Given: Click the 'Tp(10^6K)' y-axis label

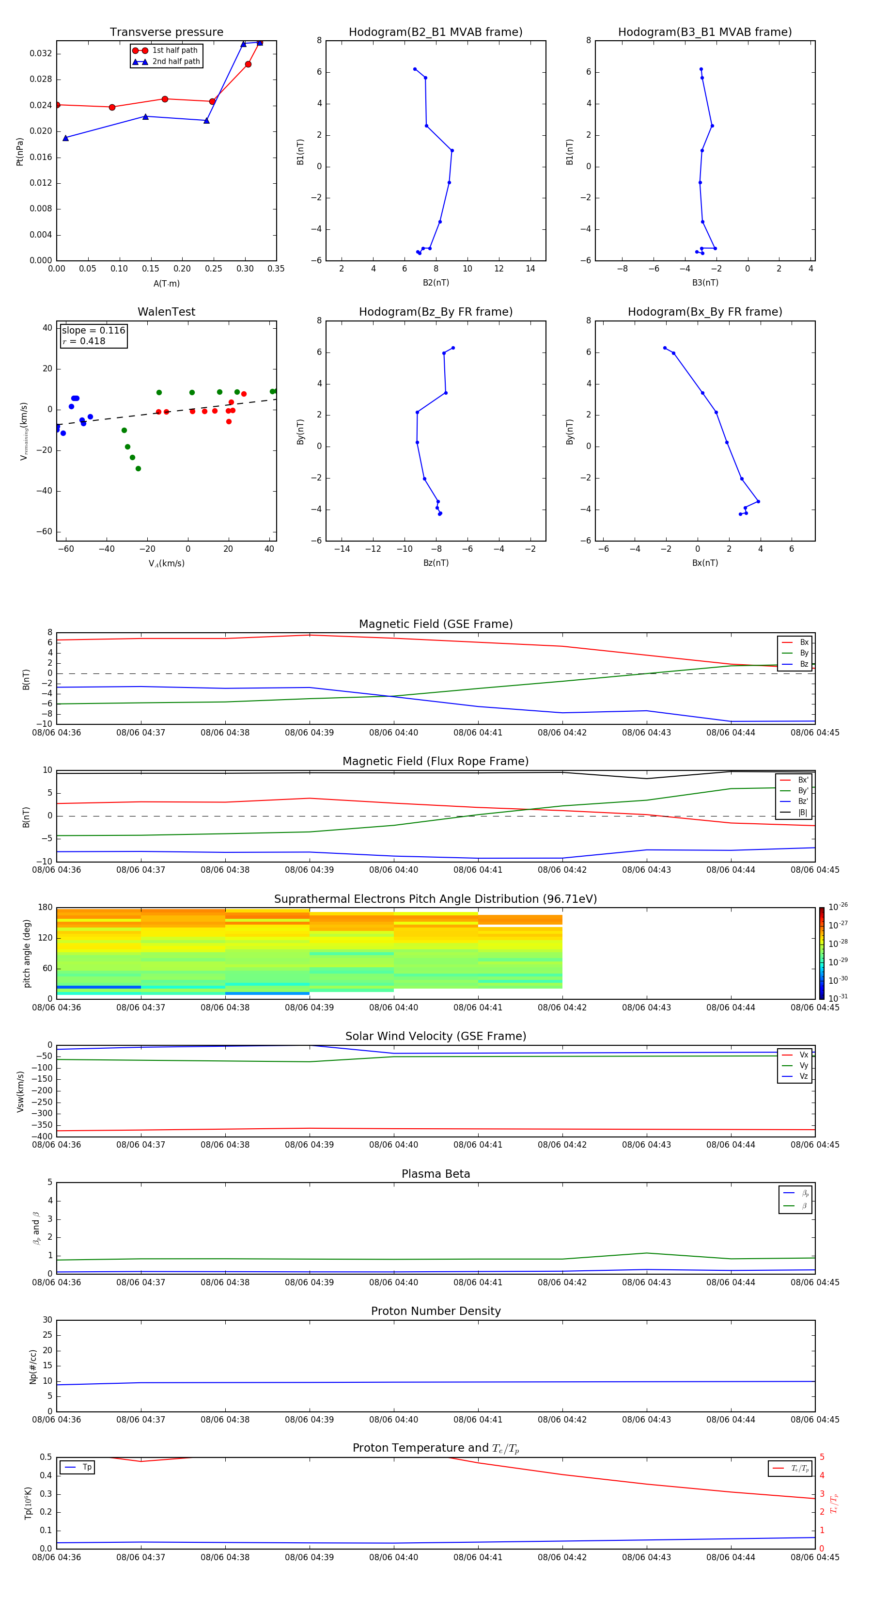Looking at the screenshot, I should click(x=28, y=1503).
